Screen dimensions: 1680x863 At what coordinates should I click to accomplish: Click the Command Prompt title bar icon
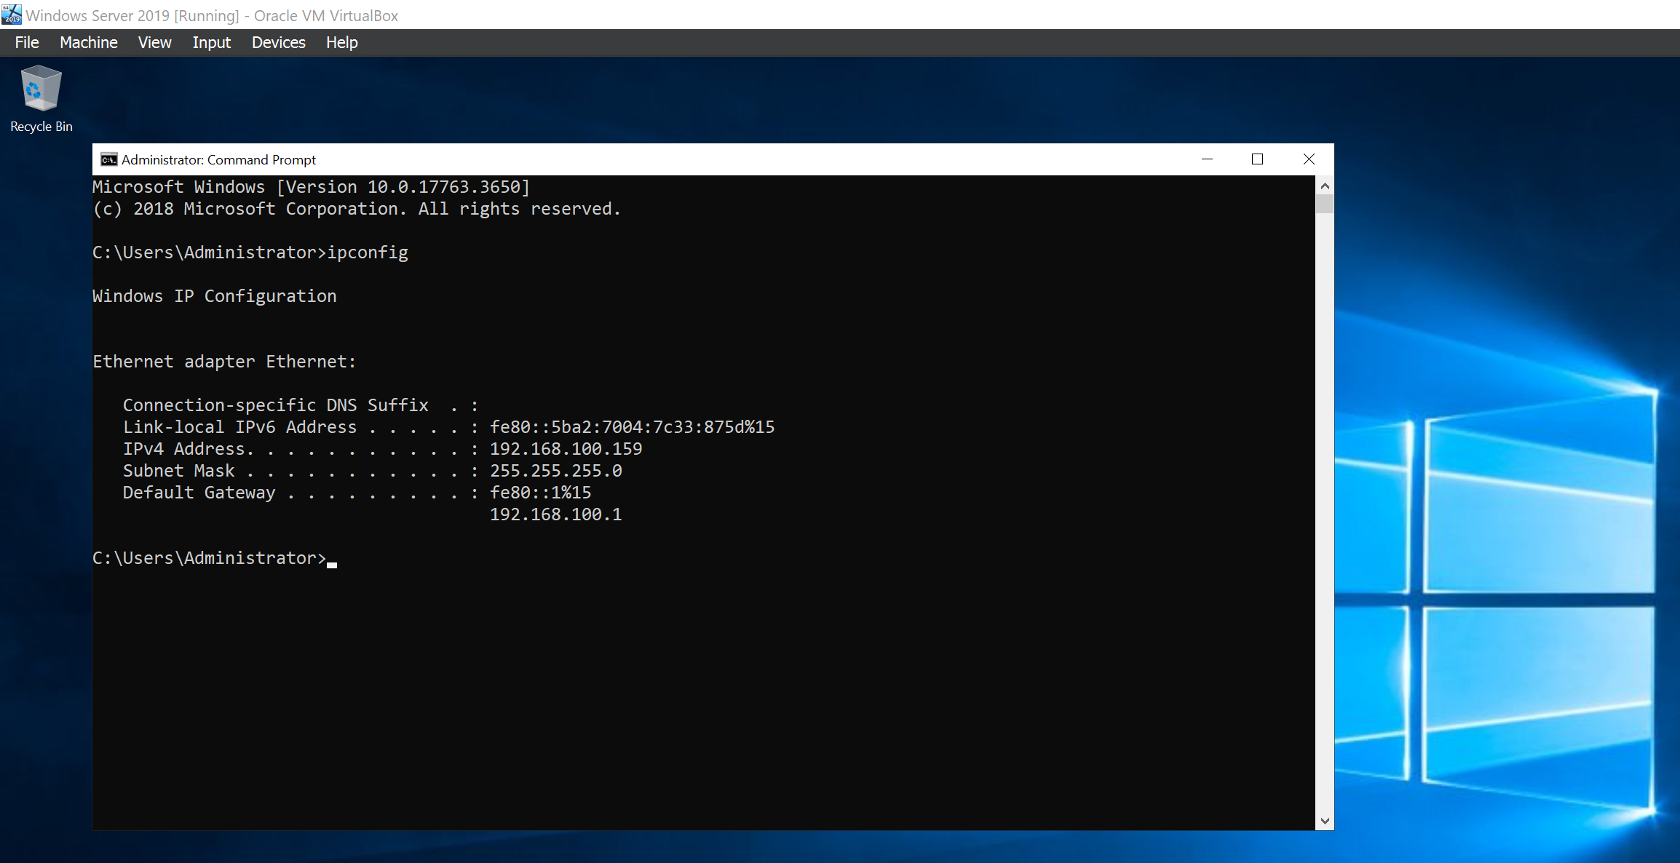[x=109, y=159]
